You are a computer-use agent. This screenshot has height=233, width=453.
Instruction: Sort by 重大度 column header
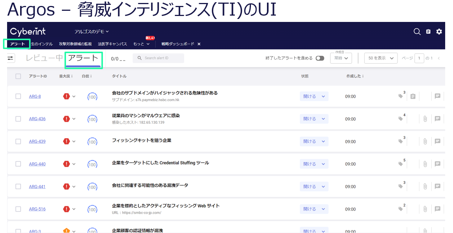66,76
